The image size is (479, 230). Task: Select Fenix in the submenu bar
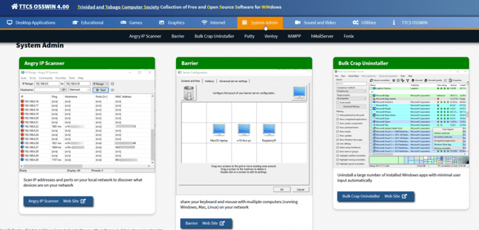pyautogui.click(x=348, y=36)
